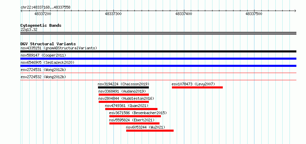Click the esv1078473 (Levy2007) label
The height and width of the screenshot is (144, 306).
(193, 84)
